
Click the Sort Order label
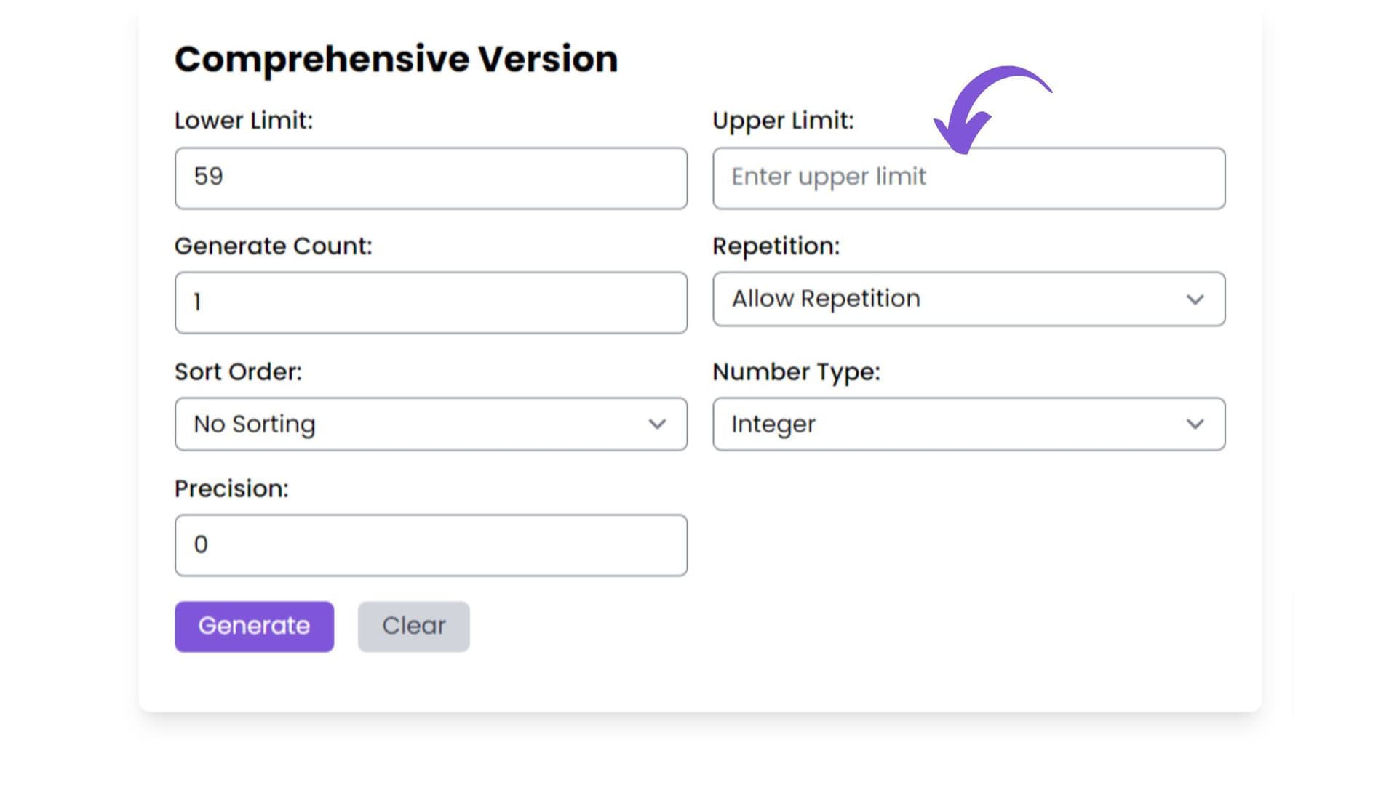pyautogui.click(x=238, y=372)
